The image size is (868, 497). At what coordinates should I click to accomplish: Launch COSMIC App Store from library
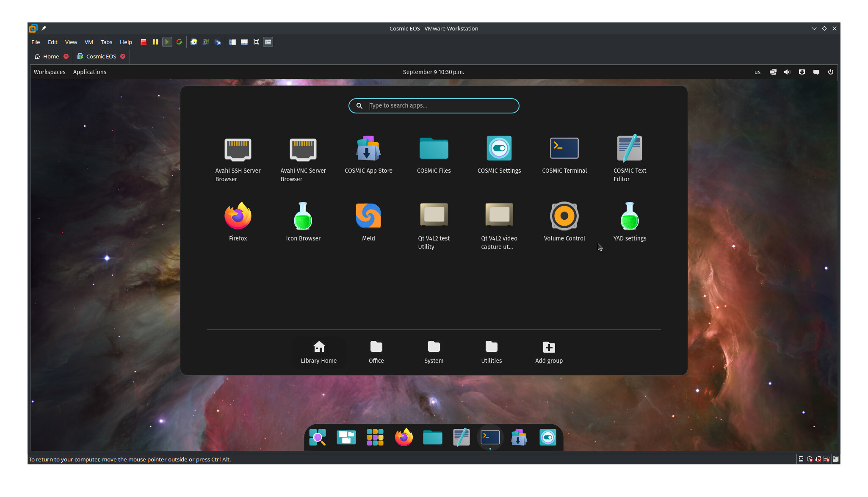tap(368, 155)
